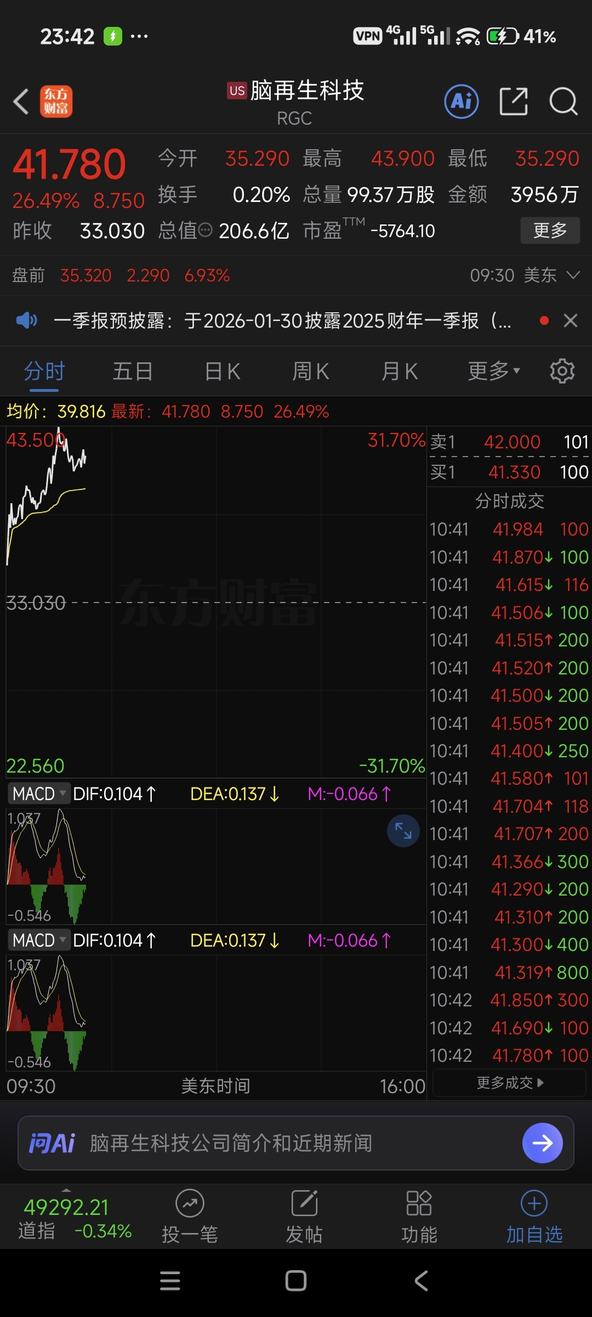Image resolution: width=592 pixels, height=1317 pixels.
Task: Tap Android system back button
Action: (x=421, y=1281)
